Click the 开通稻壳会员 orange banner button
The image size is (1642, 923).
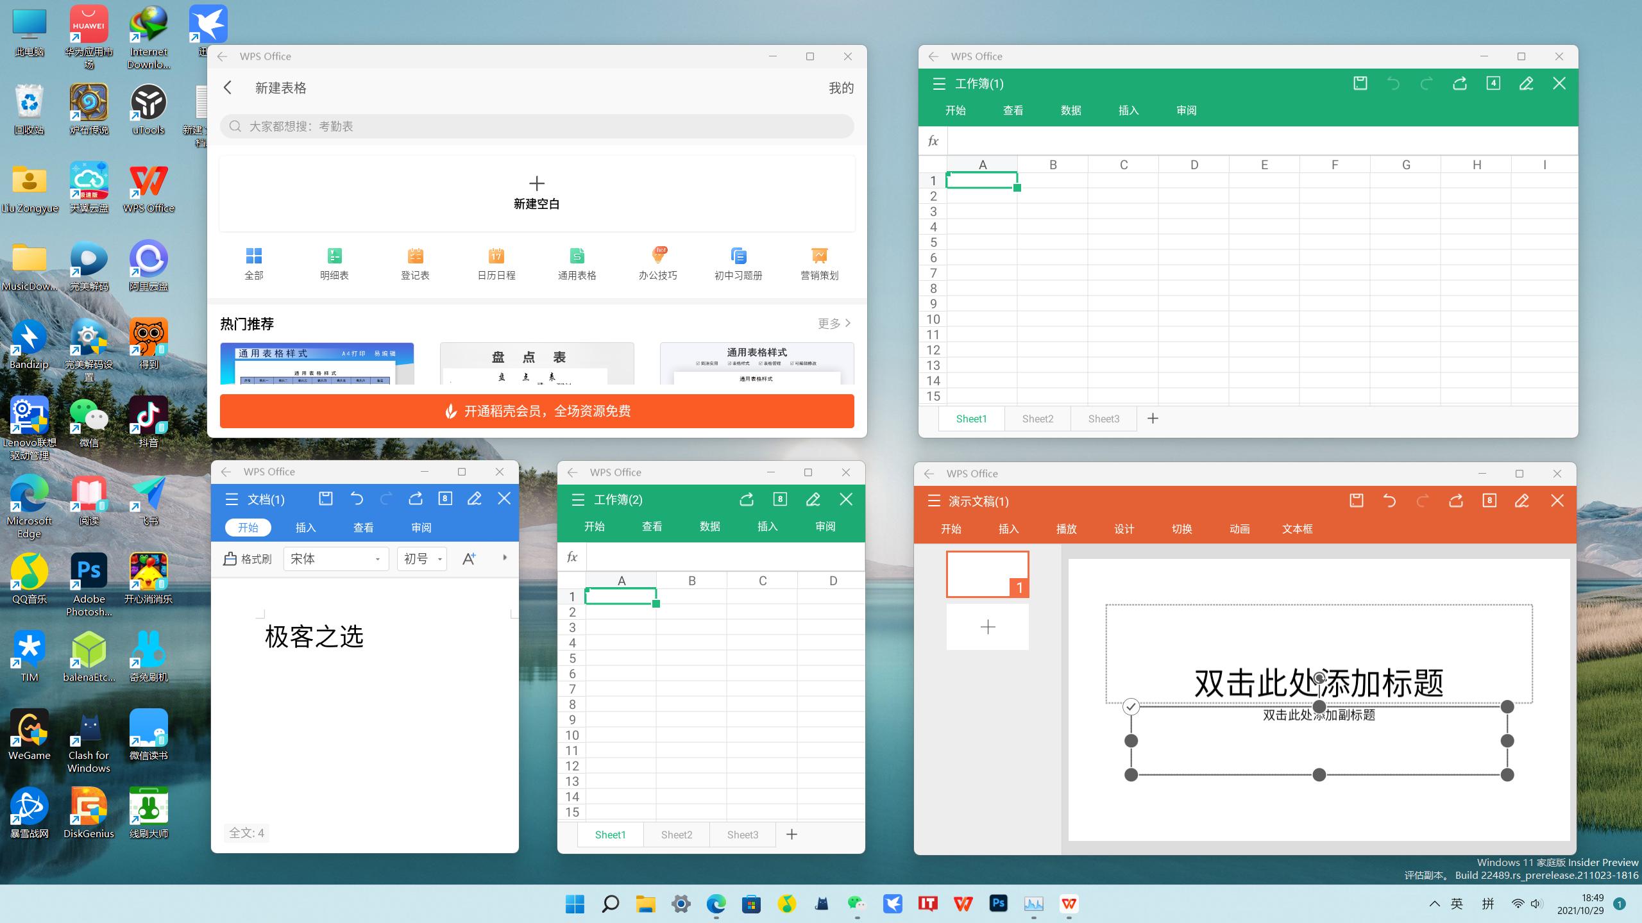pyautogui.click(x=537, y=411)
